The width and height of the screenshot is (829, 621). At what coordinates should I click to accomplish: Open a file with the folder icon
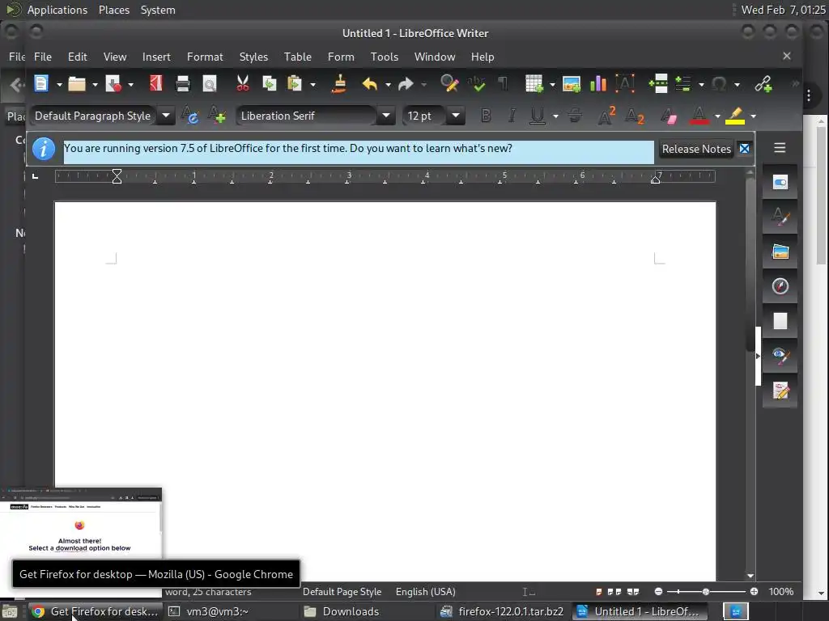coord(77,83)
